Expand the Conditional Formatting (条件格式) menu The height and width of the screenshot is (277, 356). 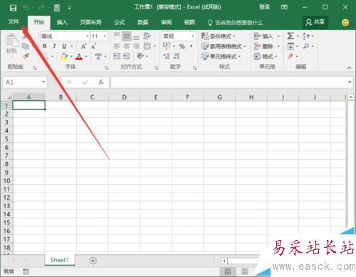tap(219, 36)
